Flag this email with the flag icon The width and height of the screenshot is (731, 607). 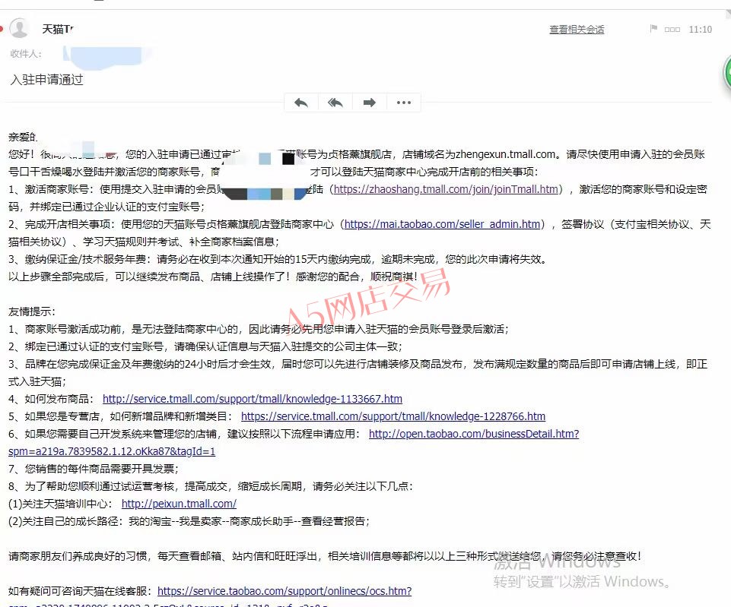point(653,29)
